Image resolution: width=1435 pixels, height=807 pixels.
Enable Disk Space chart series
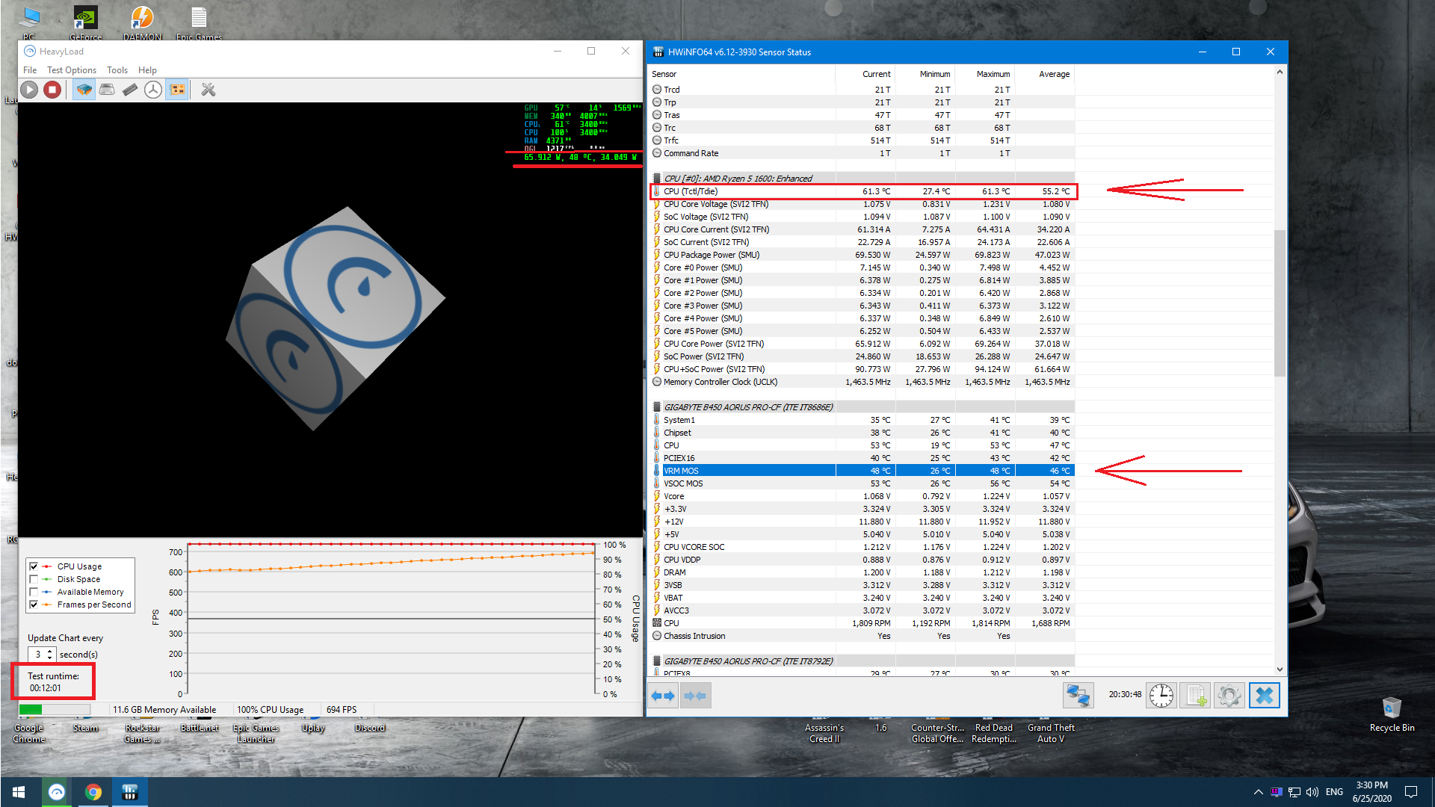point(34,579)
